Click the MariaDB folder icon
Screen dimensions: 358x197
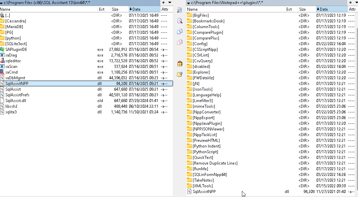coord(2,27)
